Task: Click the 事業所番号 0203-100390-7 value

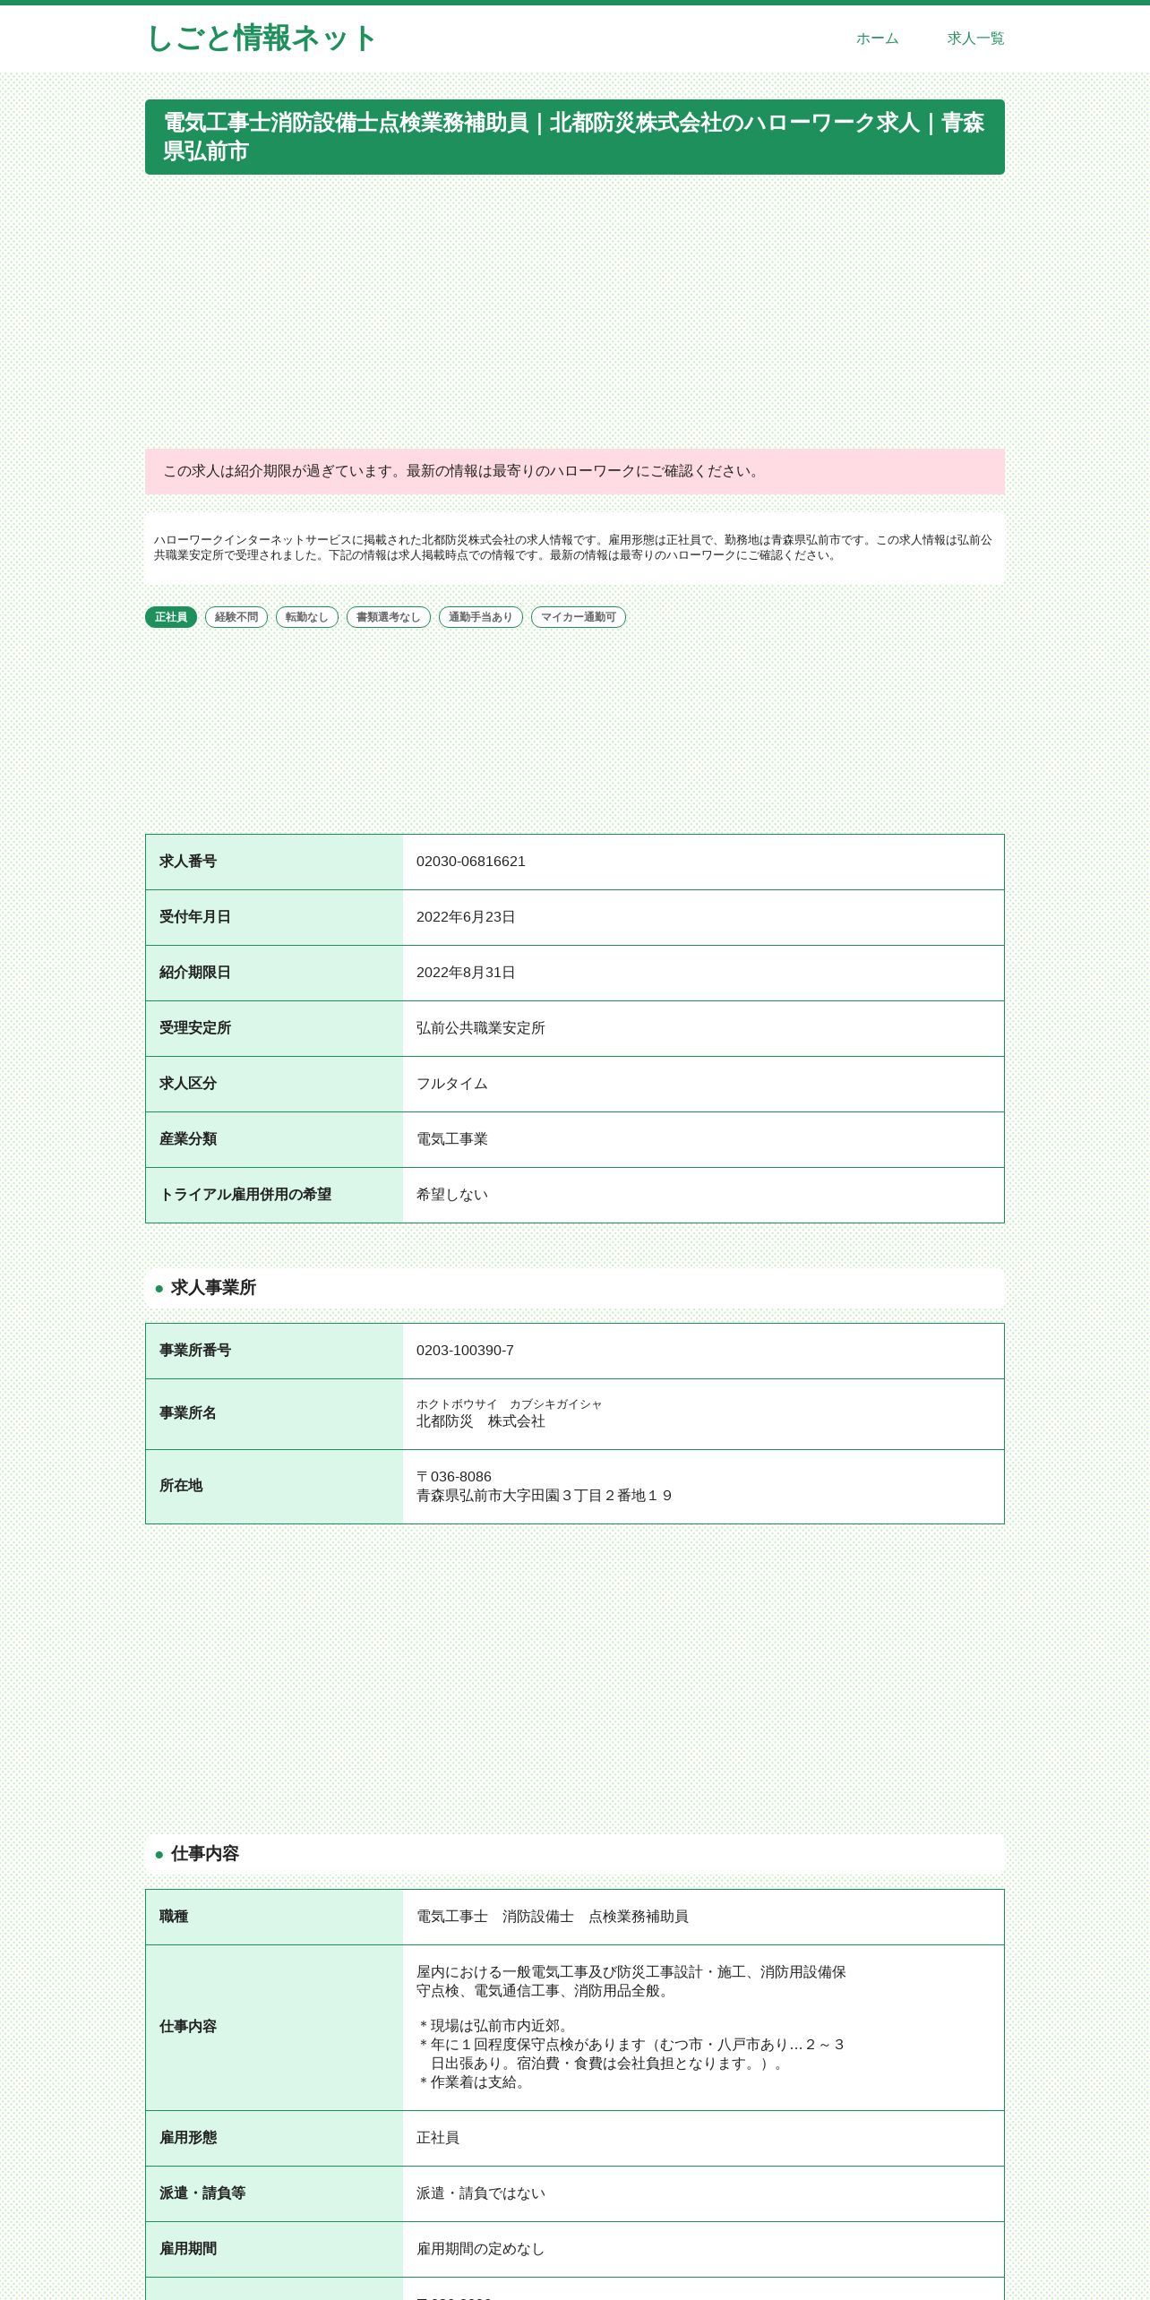Action: (465, 1351)
